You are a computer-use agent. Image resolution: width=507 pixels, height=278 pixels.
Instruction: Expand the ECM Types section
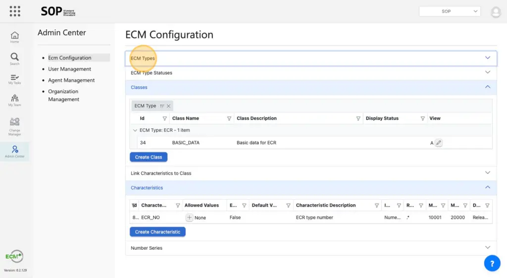(x=487, y=58)
